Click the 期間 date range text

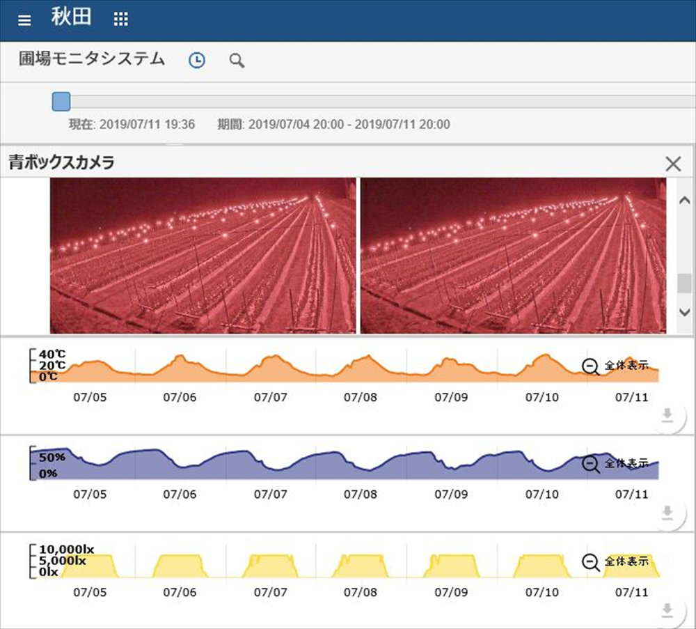[334, 124]
